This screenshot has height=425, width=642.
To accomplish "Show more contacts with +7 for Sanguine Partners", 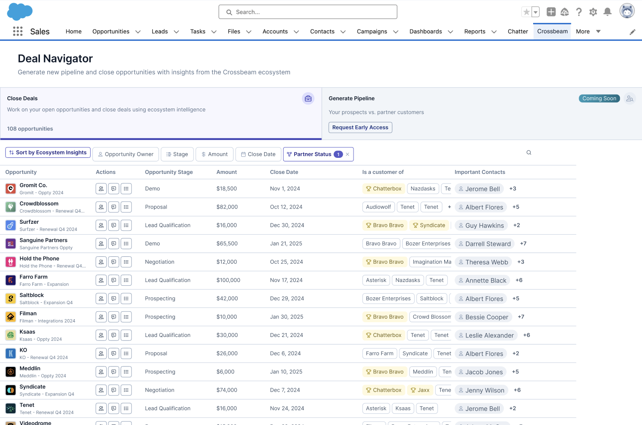I will pyautogui.click(x=523, y=244).
